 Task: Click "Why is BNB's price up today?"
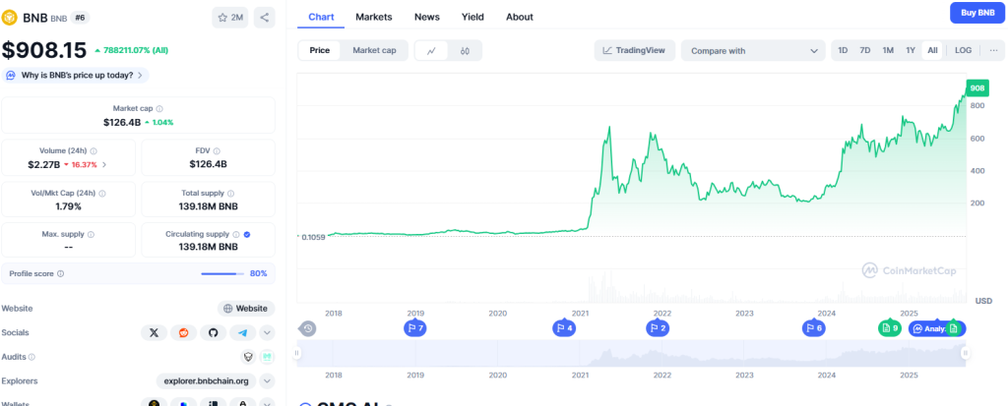75,75
